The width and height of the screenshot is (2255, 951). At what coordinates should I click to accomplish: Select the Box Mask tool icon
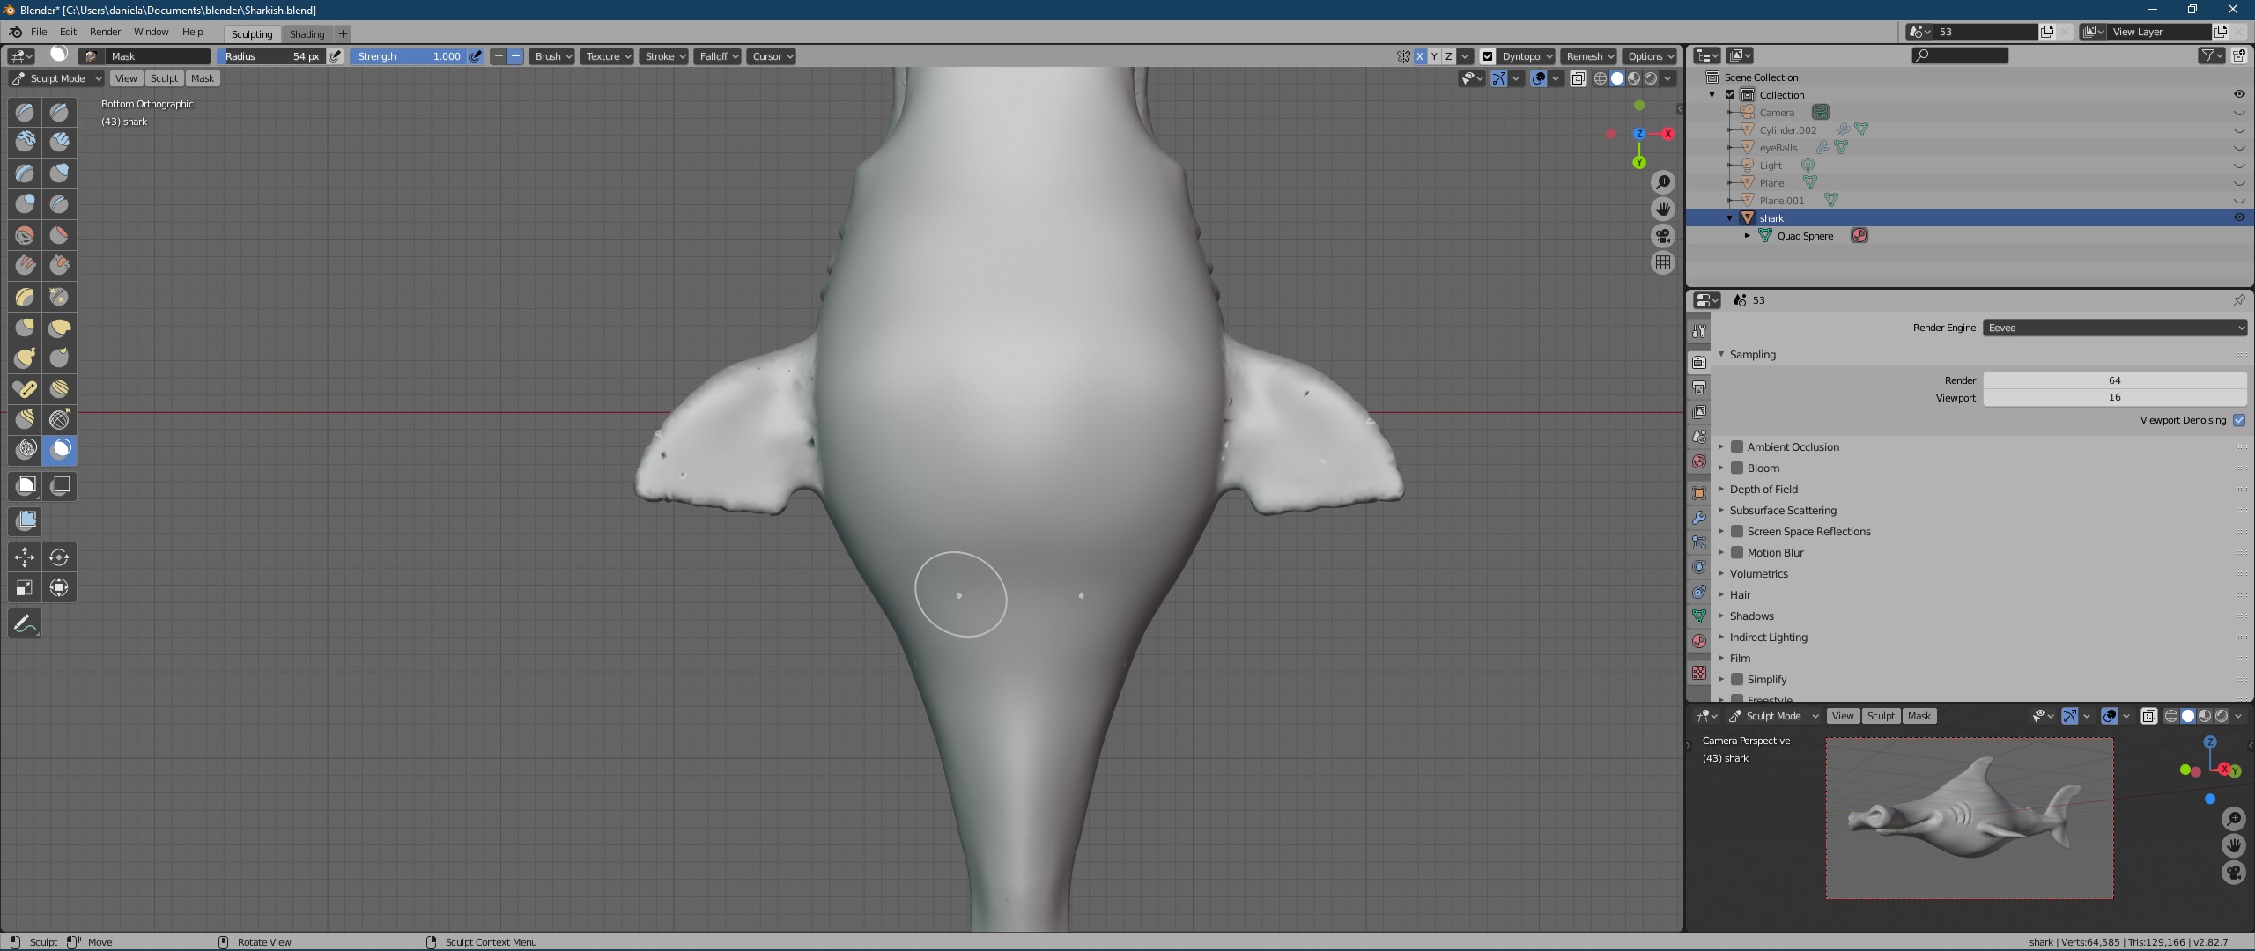point(26,485)
